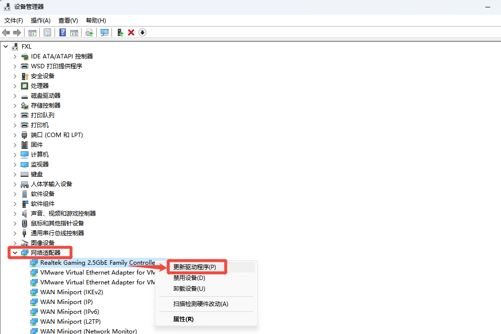Click the 键盘 keyboard icon
The image size is (501, 334).
tap(25, 174)
